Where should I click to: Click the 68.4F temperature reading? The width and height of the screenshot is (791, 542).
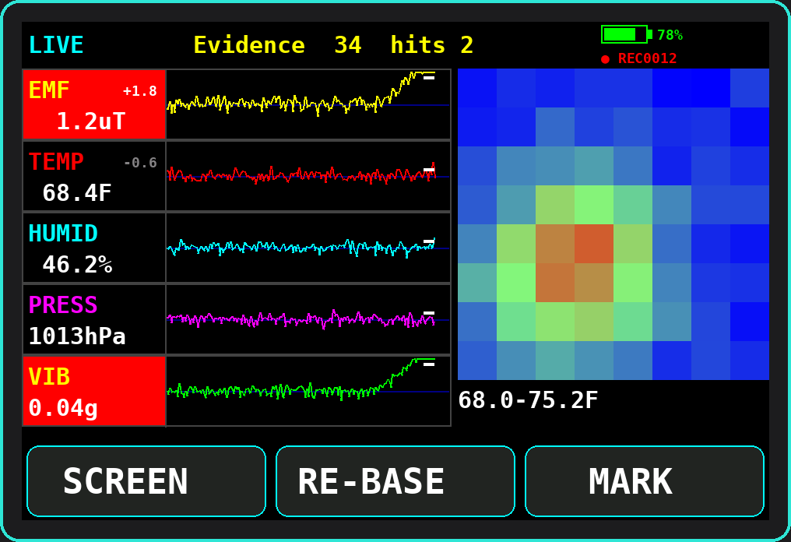tap(76, 193)
